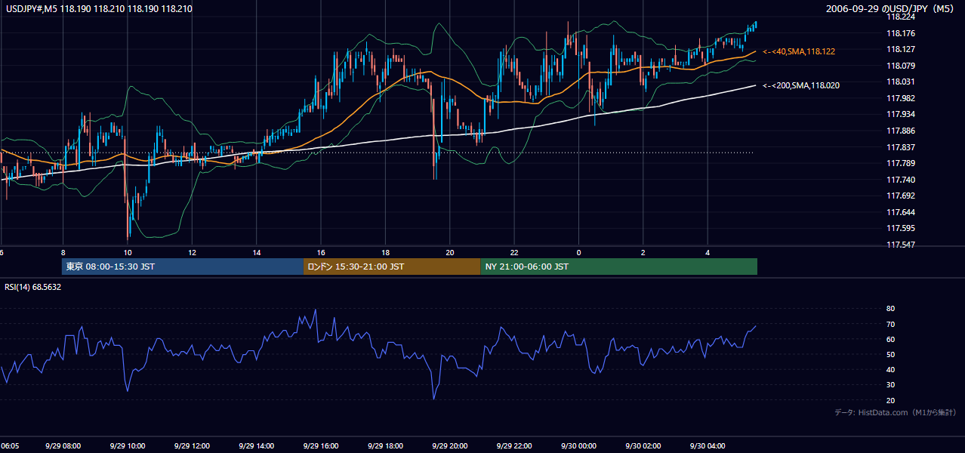Click the RSI(14) 68.5632 indicator label
This screenshot has width=965, height=453.
[33, 287]
